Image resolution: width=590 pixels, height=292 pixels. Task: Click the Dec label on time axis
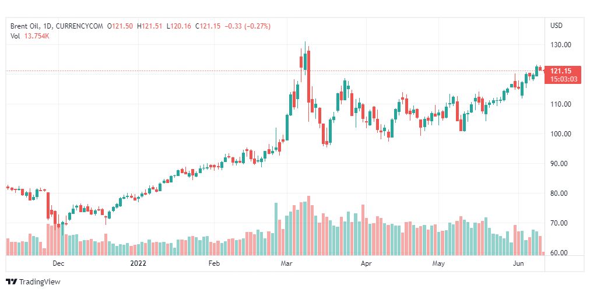(58, 263)
